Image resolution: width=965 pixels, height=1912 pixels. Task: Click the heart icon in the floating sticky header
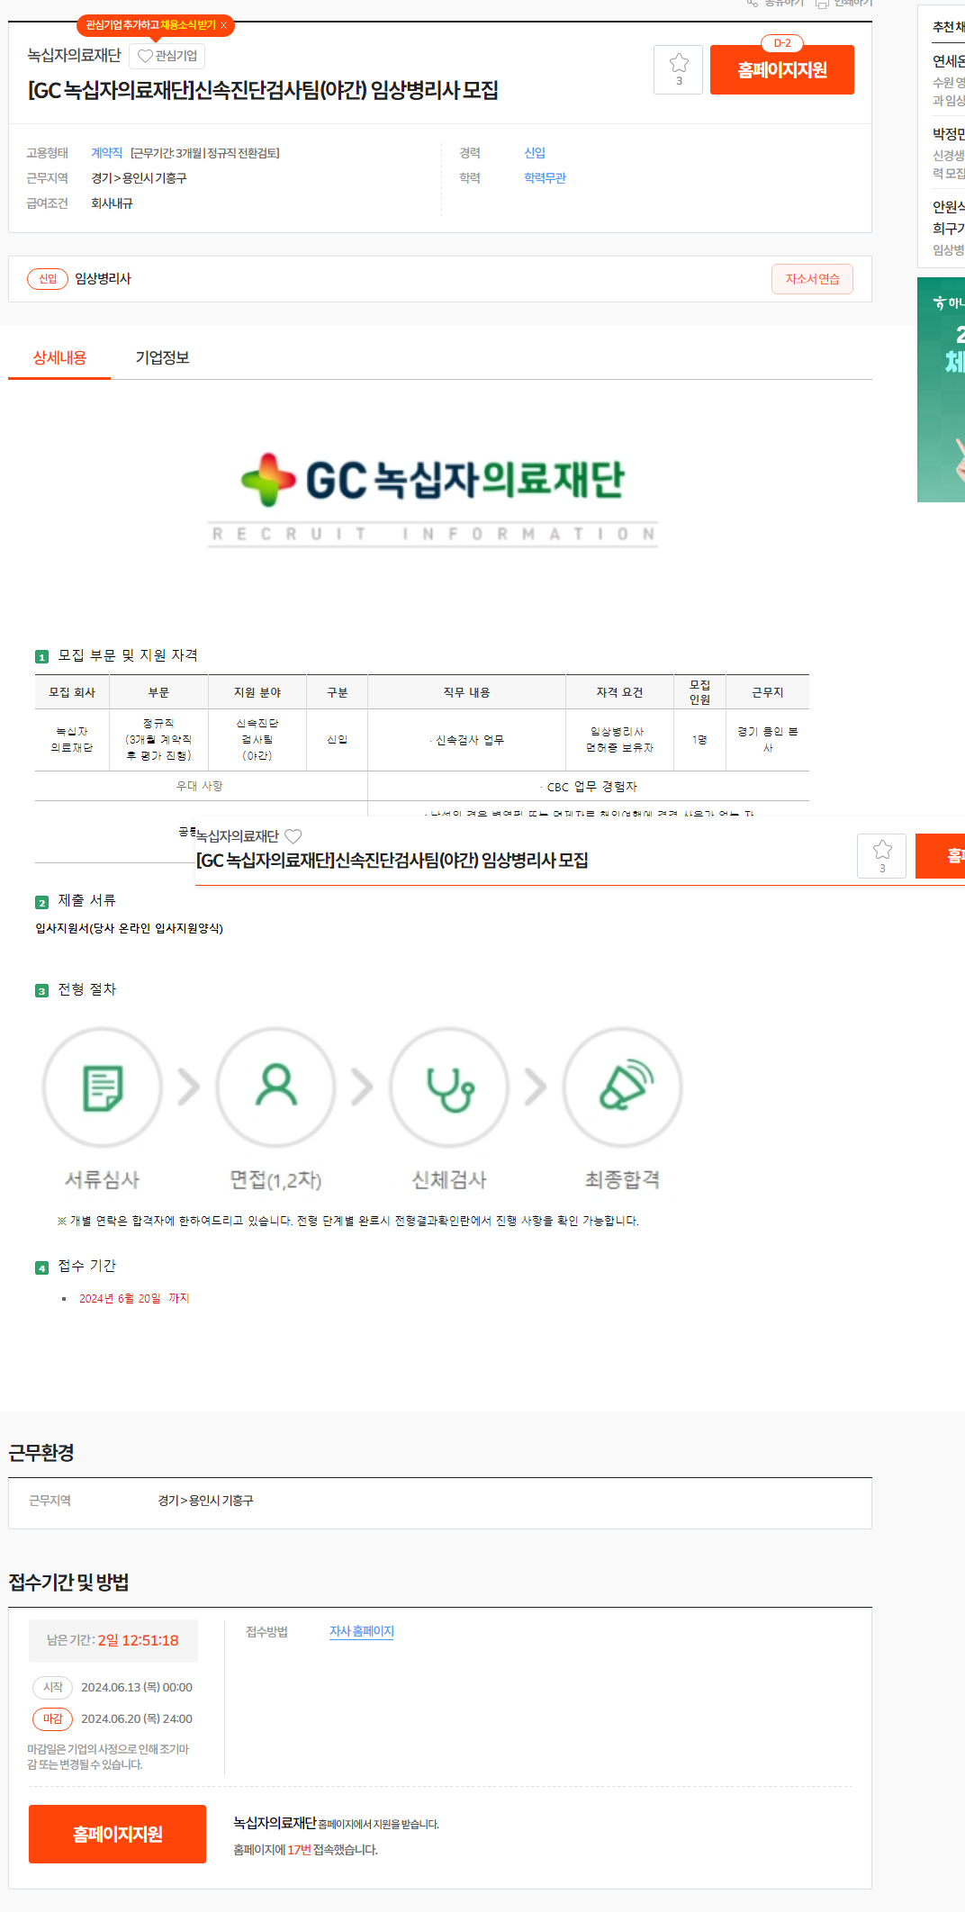pyautogui.click(x=293, y=836)
